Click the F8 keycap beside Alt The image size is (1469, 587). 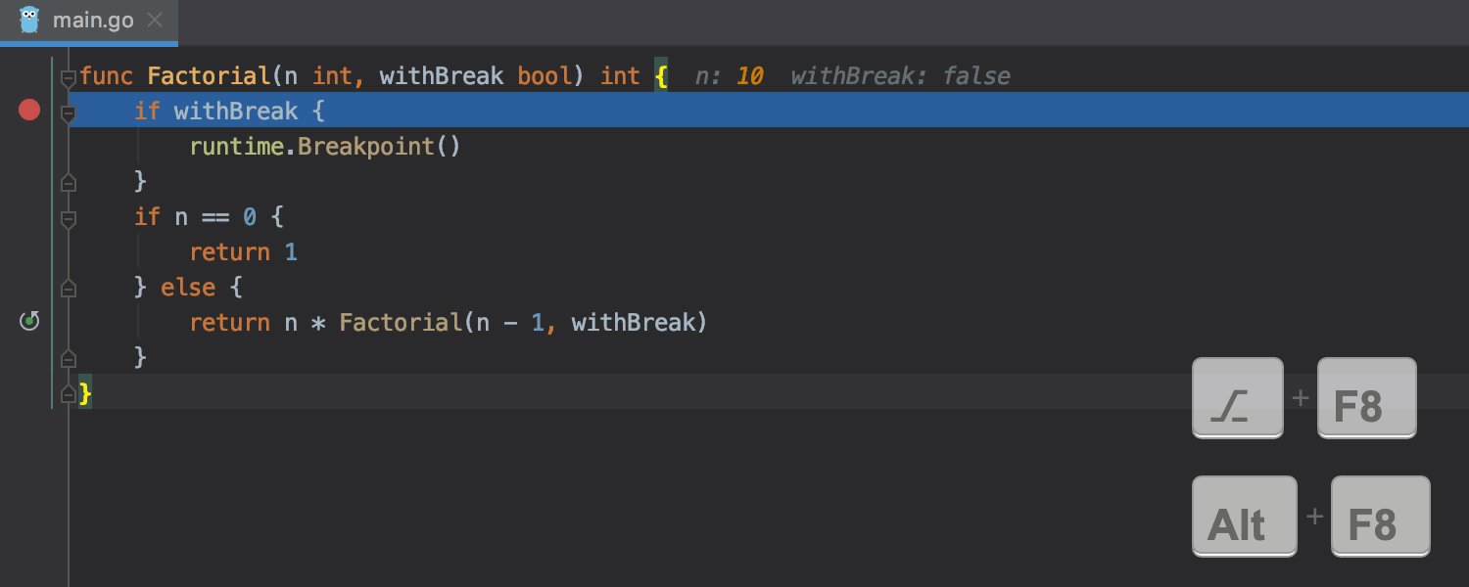click(1380, 516)
